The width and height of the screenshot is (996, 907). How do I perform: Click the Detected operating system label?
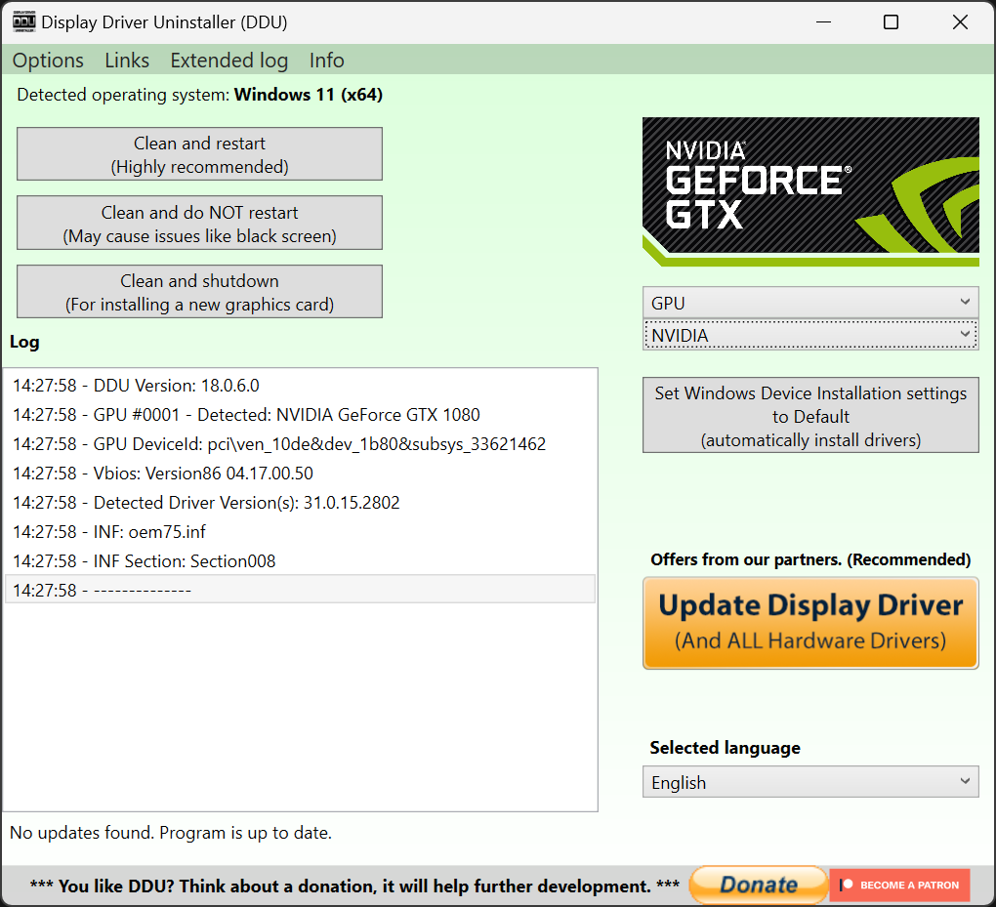pyautogui.click(x=199, y=95)
